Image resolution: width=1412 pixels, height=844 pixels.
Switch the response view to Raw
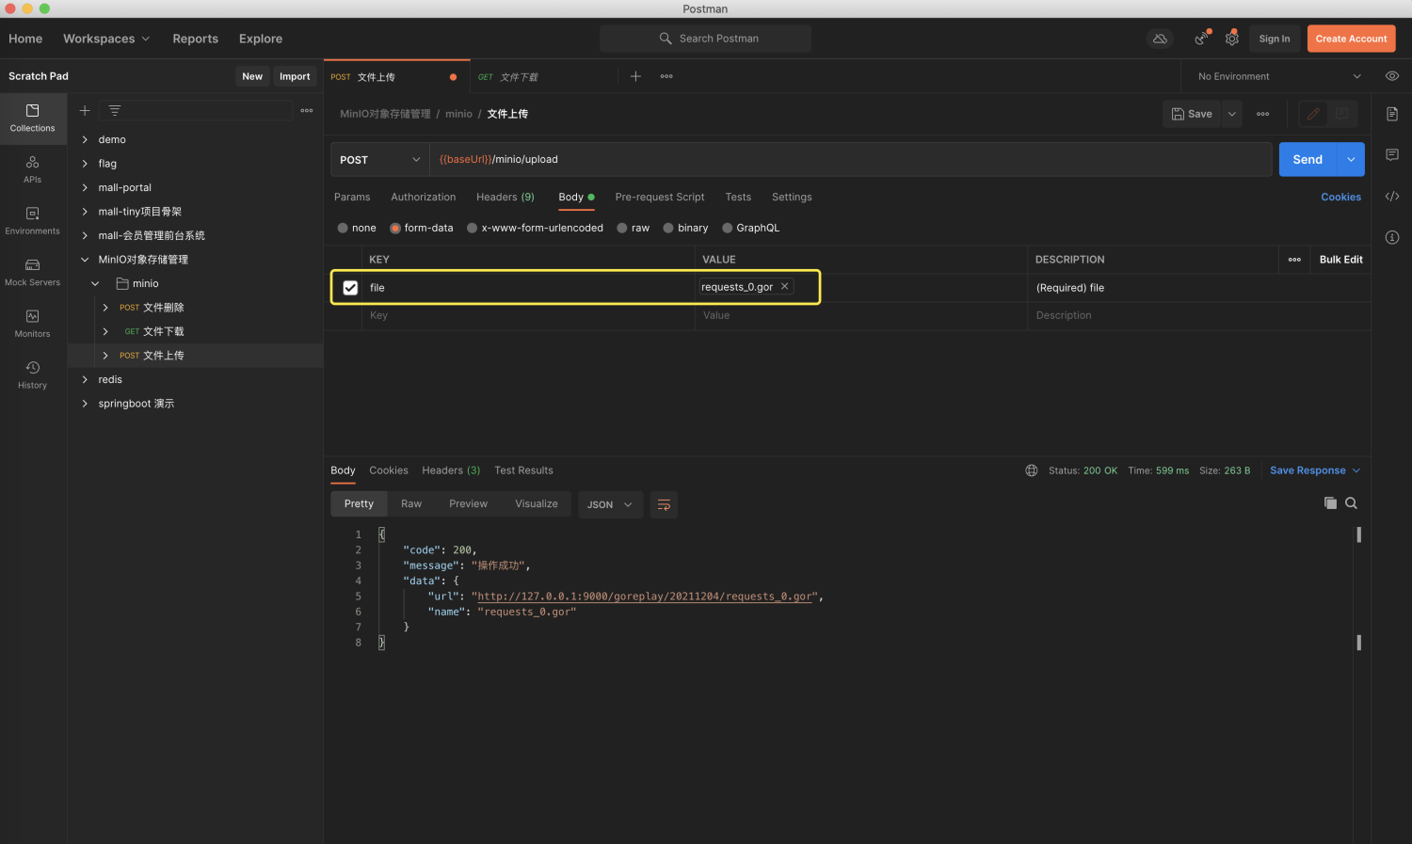tap(411, 504)
